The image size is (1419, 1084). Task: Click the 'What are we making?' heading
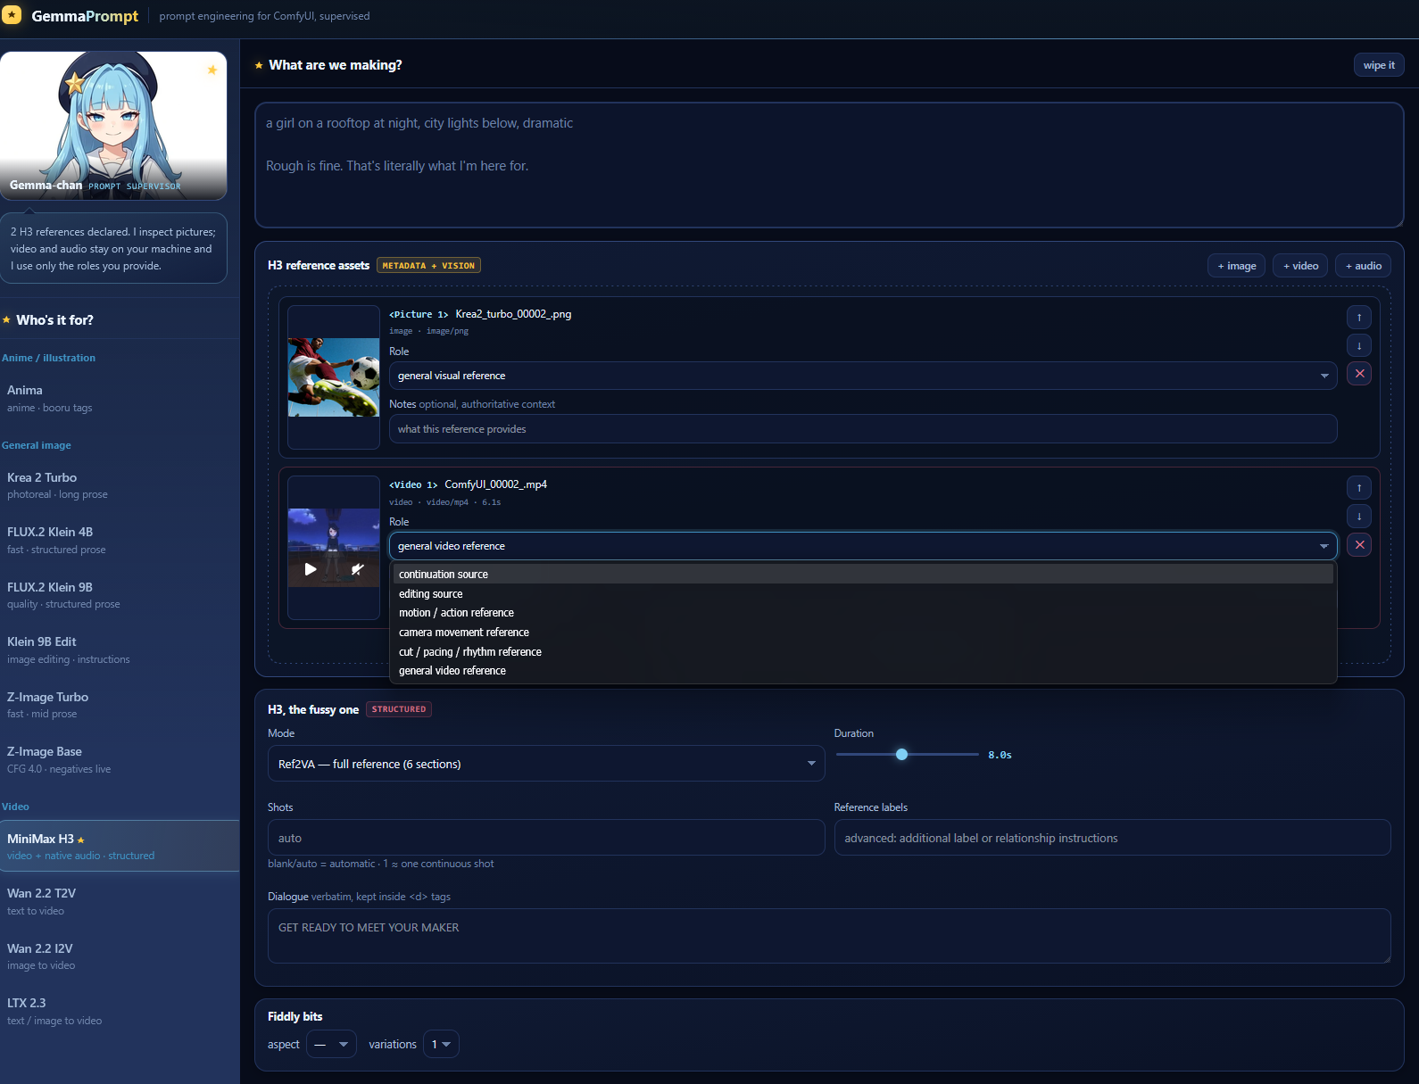point(336,65)
